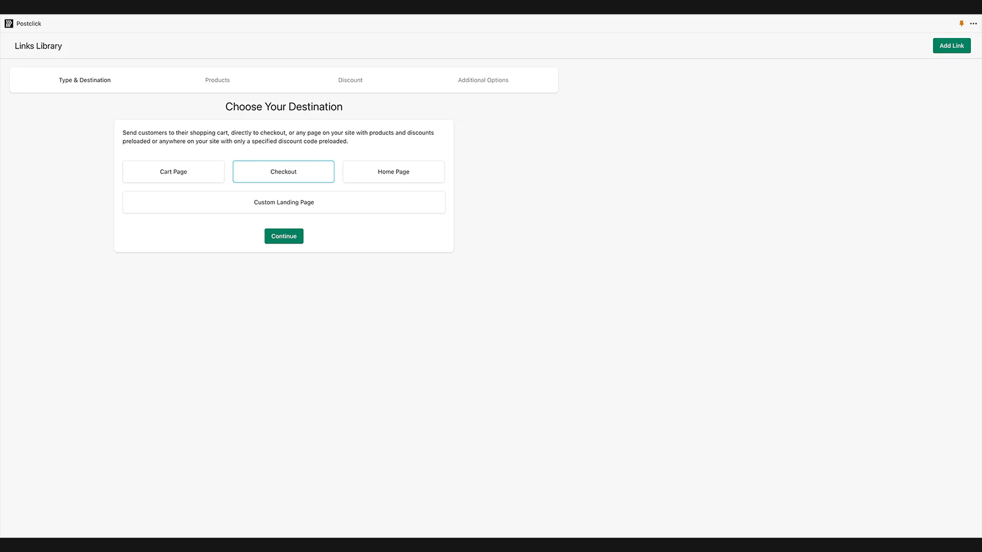Screen dimensions: 982x552
Task: Click the Choose Your Destination heading
Action: (284, 107)
